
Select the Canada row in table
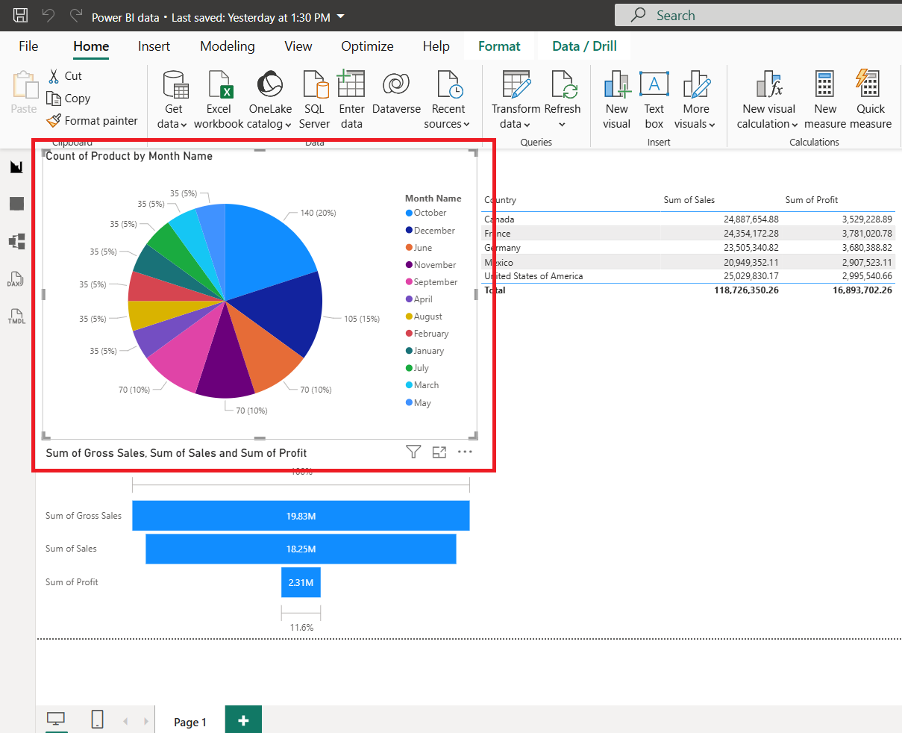pos(688,219)
